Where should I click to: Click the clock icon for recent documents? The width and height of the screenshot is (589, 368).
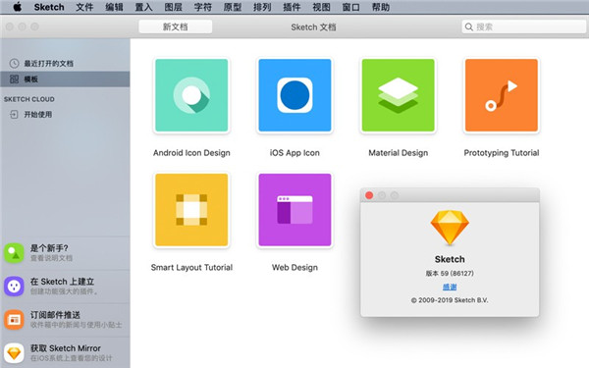14,63
